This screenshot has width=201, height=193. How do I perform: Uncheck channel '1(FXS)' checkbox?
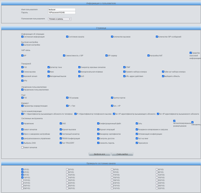22,169
